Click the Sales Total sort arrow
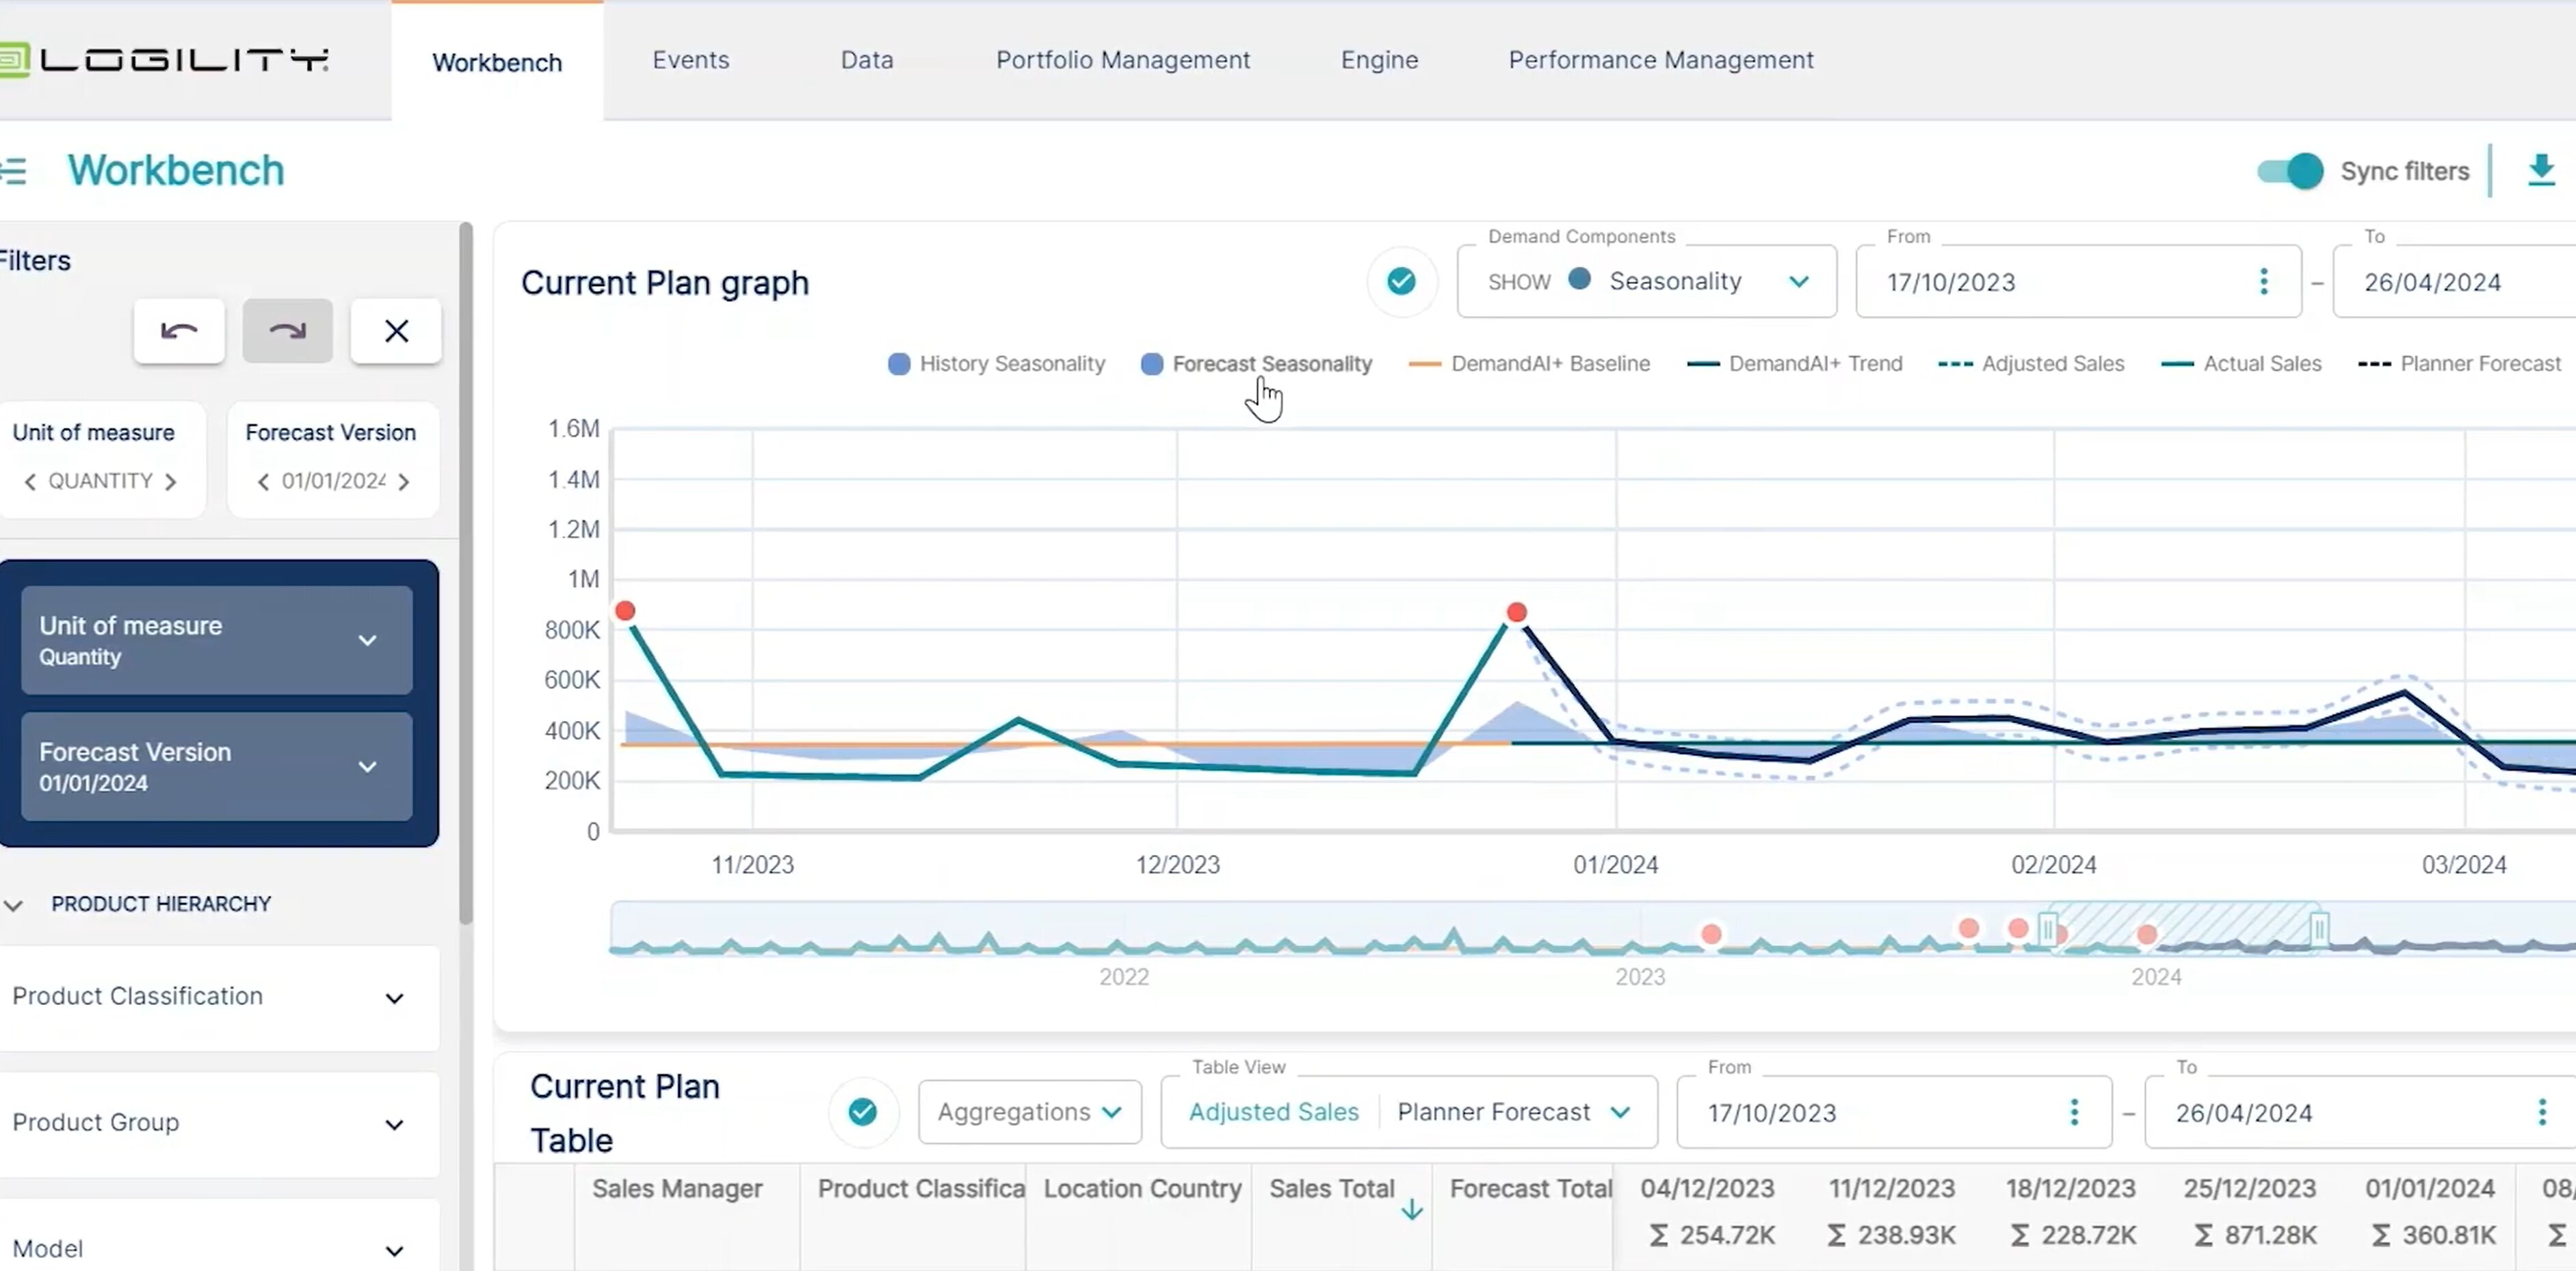 coord(1411,1211)
